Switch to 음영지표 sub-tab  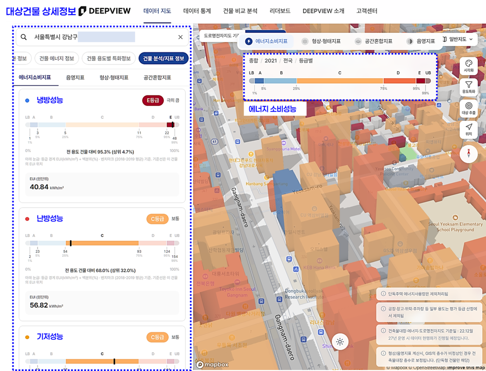click(75, 77)
